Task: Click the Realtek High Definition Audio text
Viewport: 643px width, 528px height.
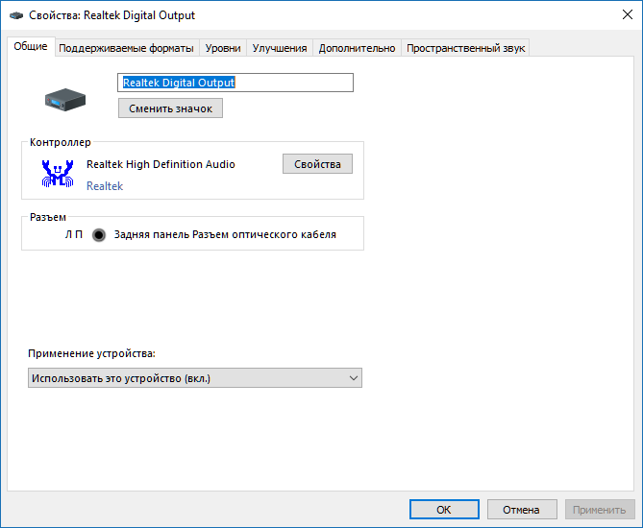Action: coord(161,164)
